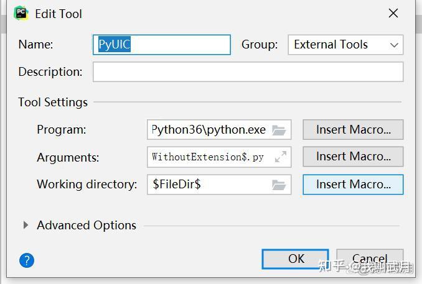This screenshot has width=422, height=284.
Task: Focus the Name field containing PyUIC
Action: click(161, 45)
